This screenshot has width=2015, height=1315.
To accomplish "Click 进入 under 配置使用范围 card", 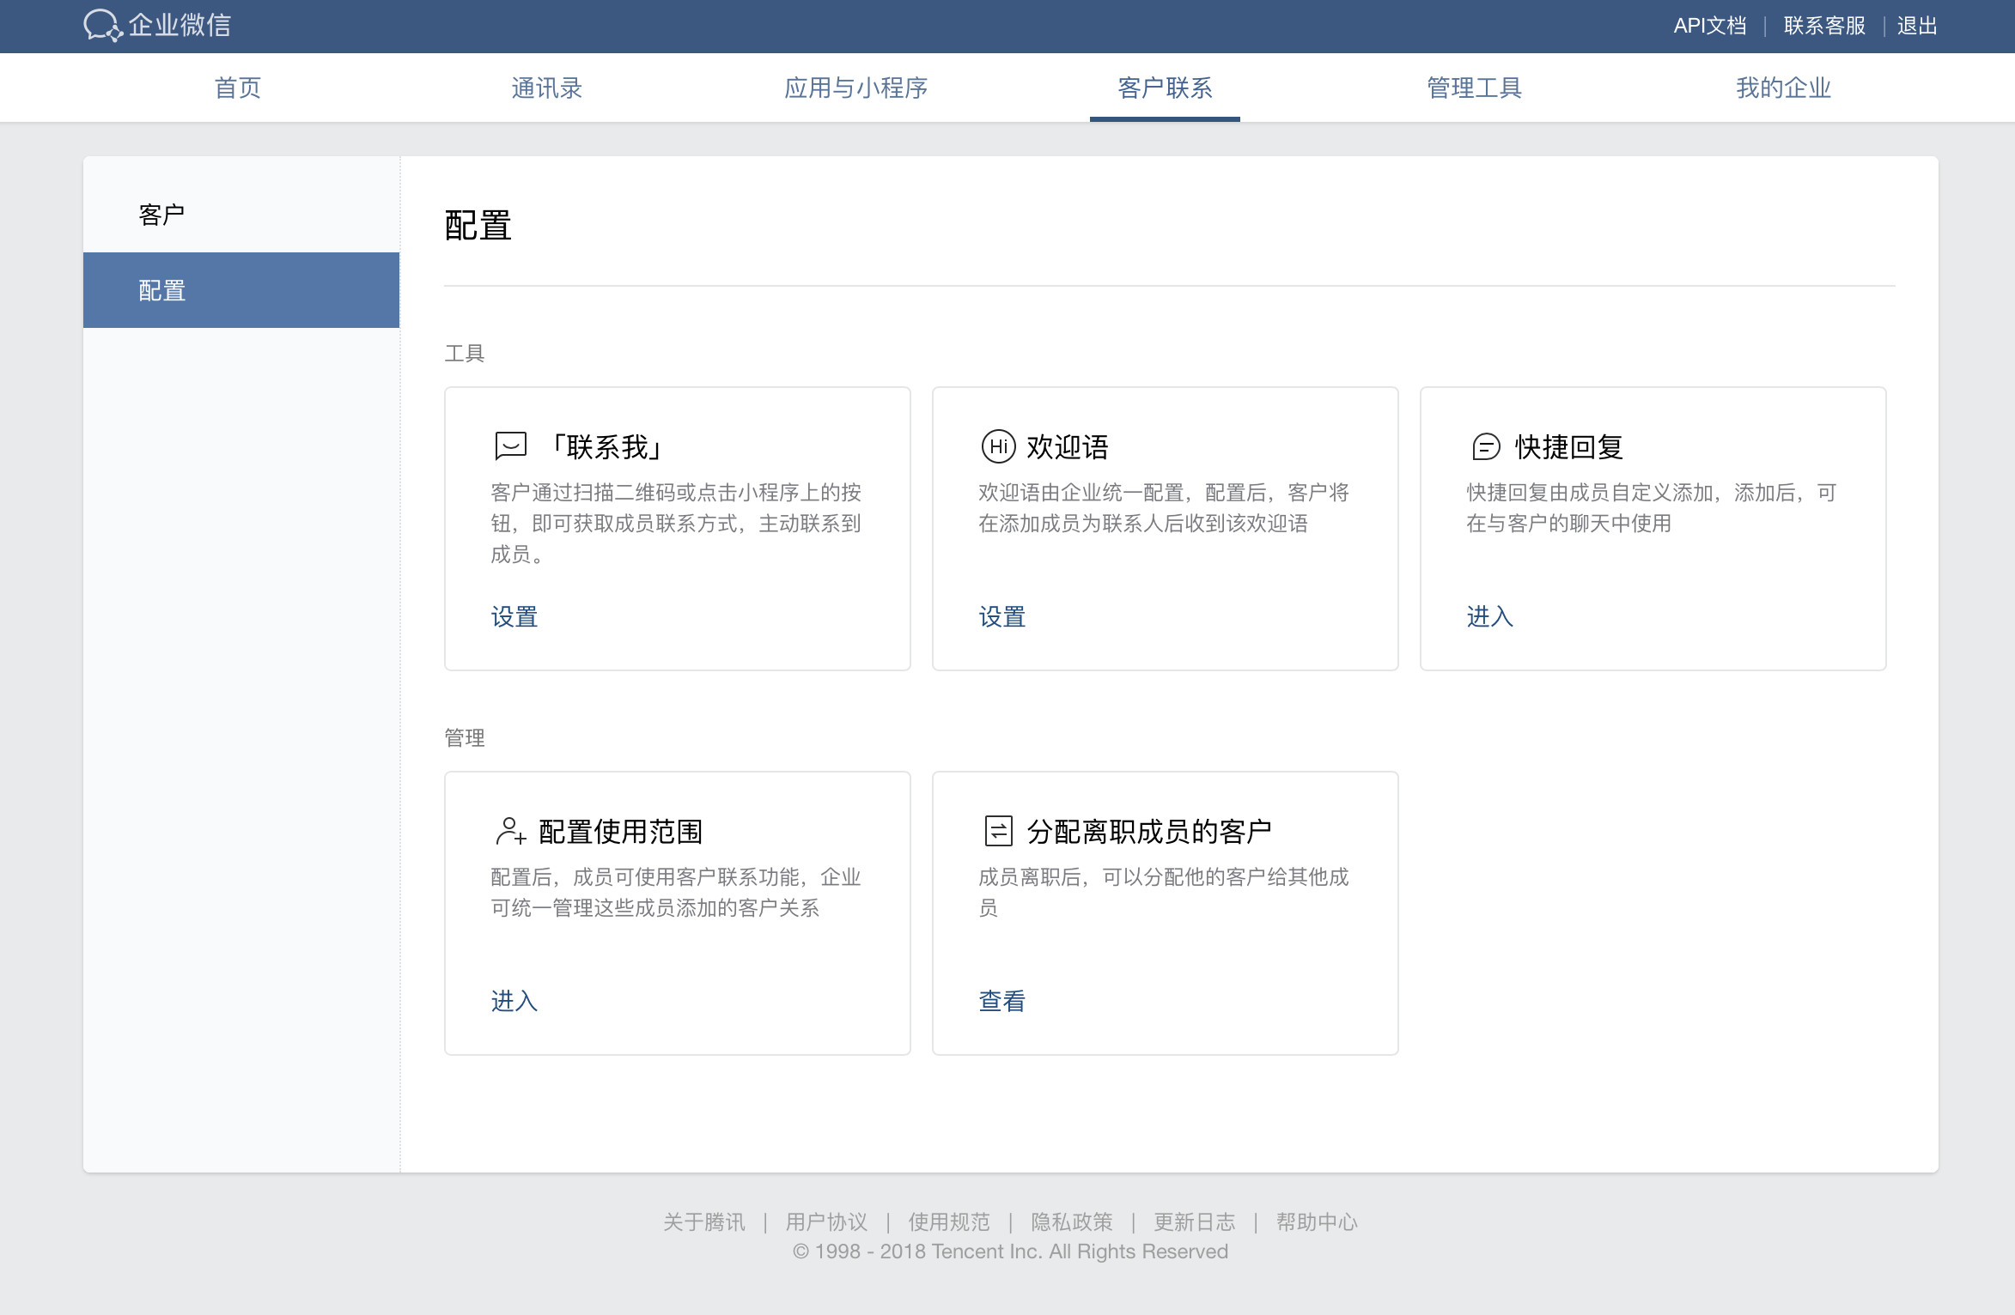I will click(514, 1001).
